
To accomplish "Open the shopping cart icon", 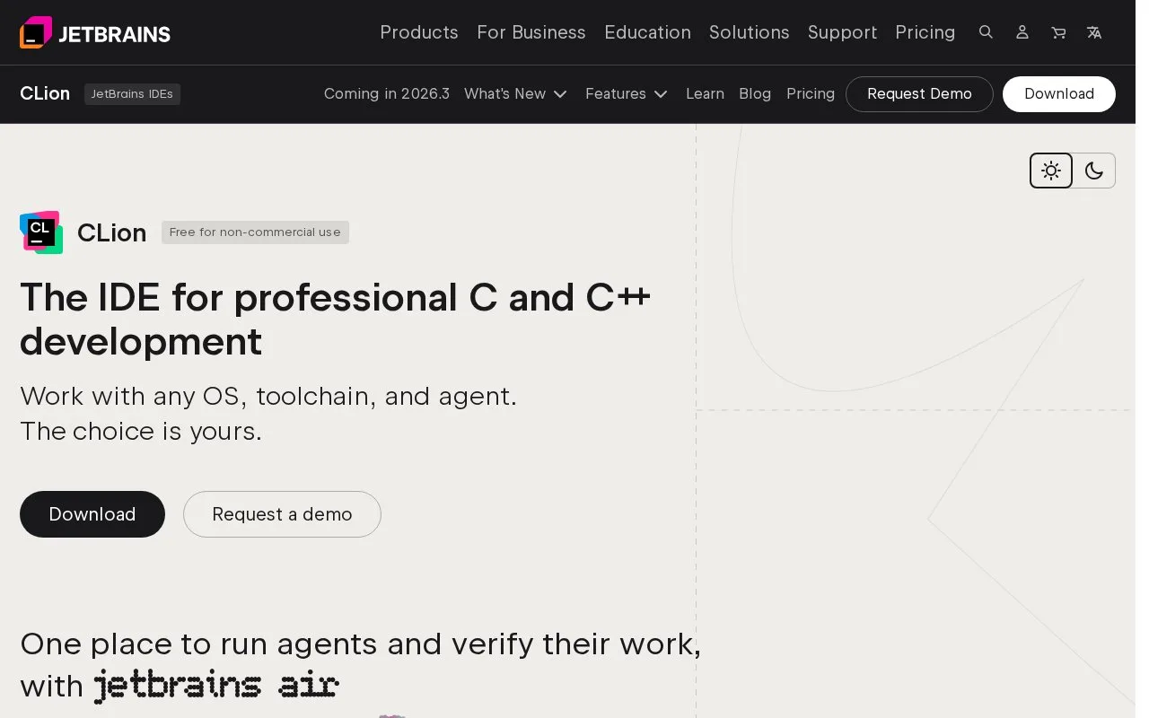I will 1058,32.
